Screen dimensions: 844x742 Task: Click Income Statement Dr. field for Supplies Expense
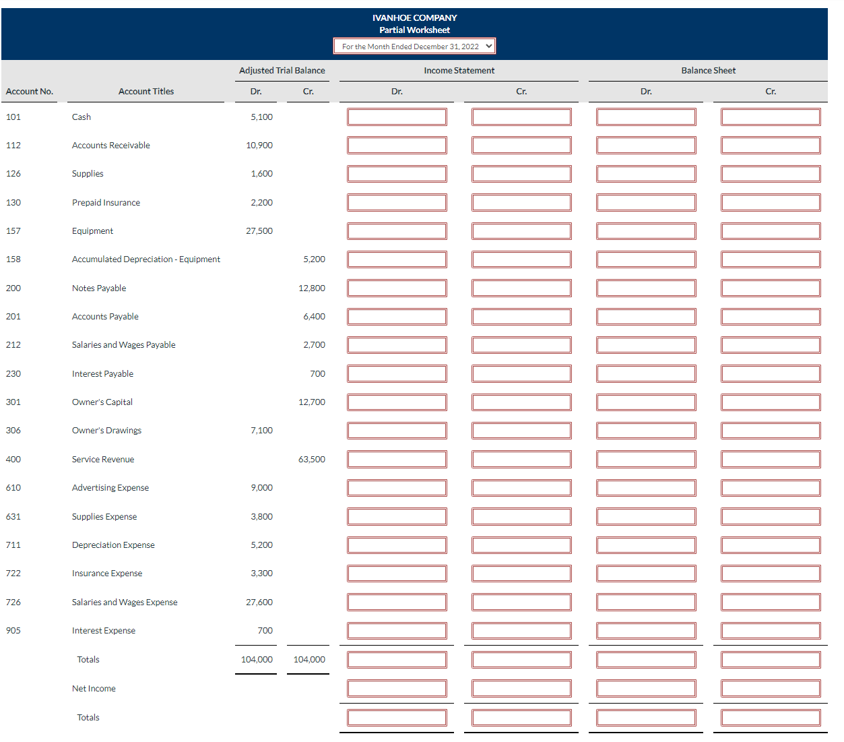tap(397, 516)
